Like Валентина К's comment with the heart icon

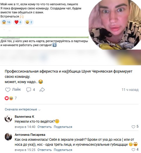[x=133, y=127]
